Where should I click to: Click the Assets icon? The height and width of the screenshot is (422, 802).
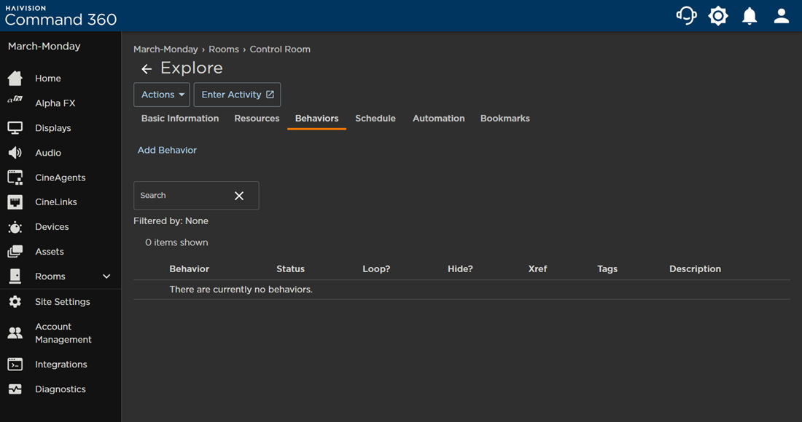[x=15, y=252]
